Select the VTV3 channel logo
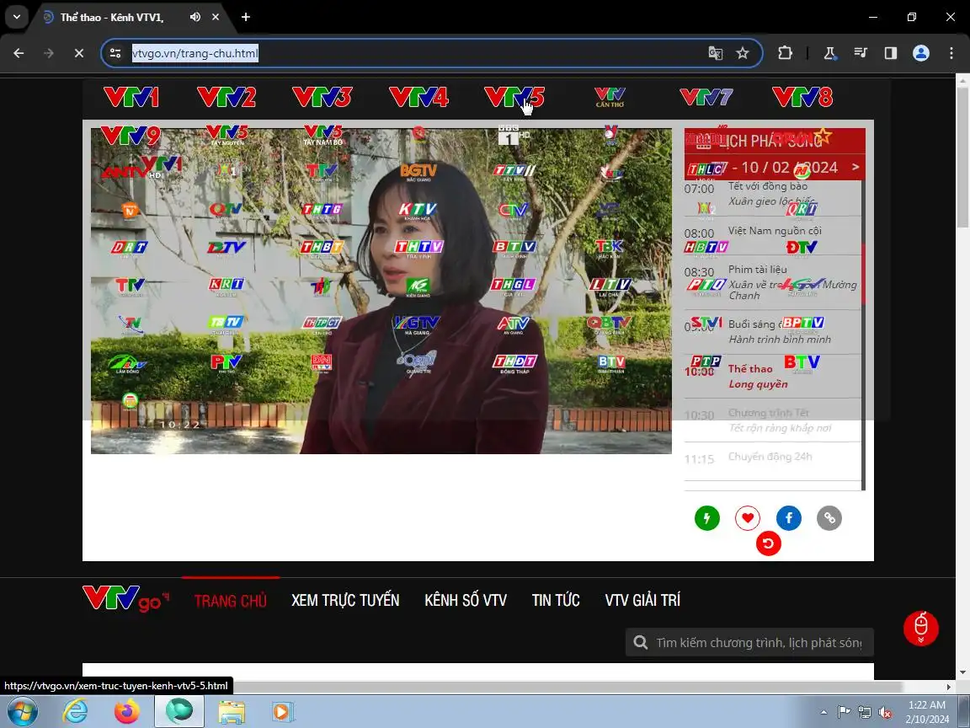Image resolution: width=970 pixels, height=728 pixels. point(322,97)
